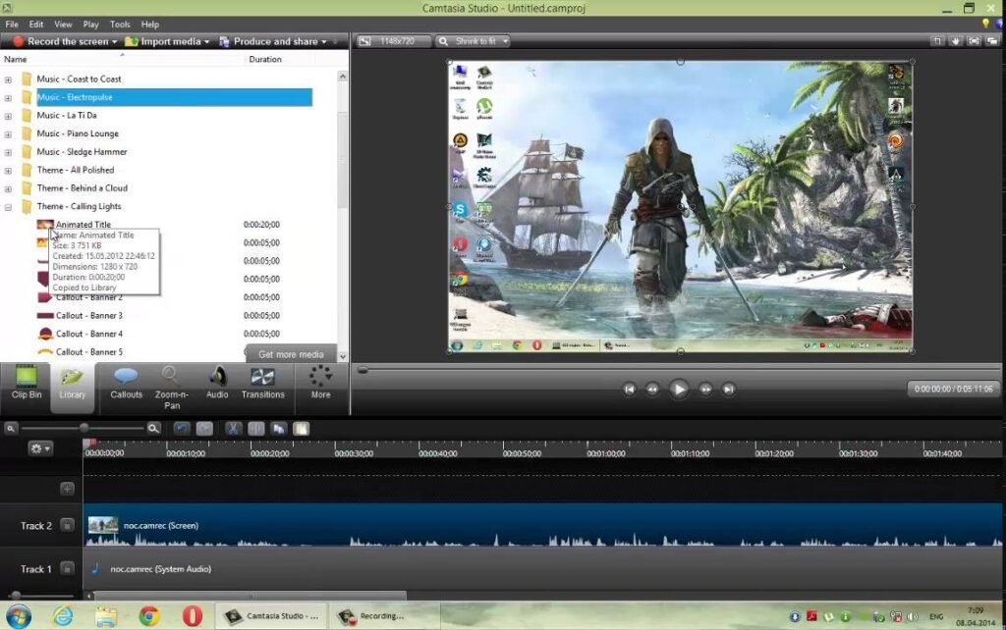
Task: Expand the Theme - All Polished folder
Action: 8,171
